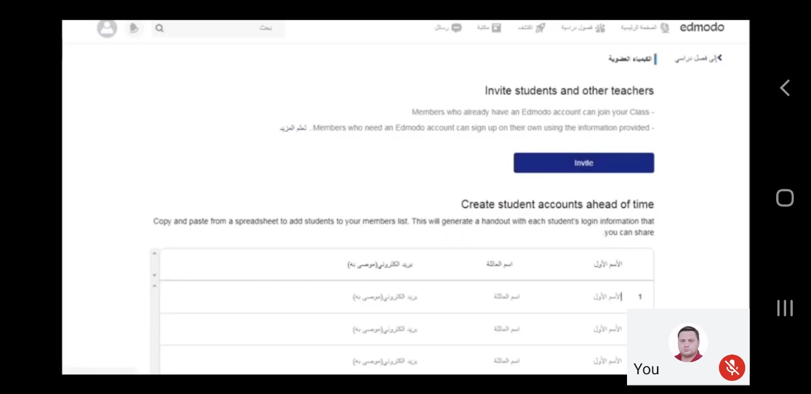Click the last name field in row 1

(x=506, y=297)
